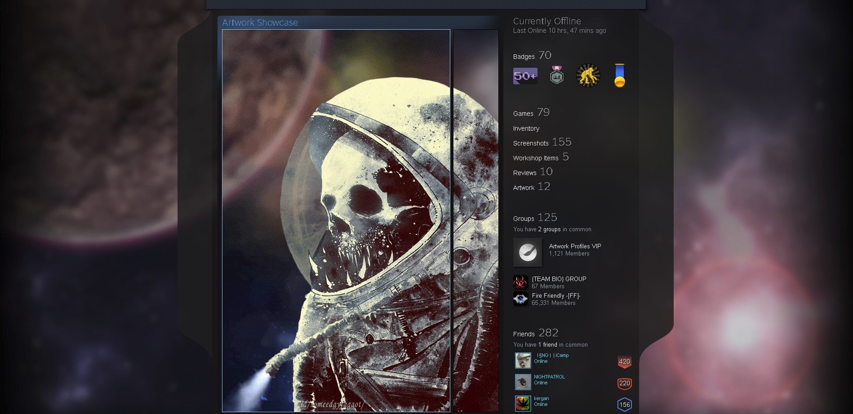This screenshot has height=414, width=853.
Task: View the 155 Screenshots
Action: pyautogui.click(x=542, y=142)
